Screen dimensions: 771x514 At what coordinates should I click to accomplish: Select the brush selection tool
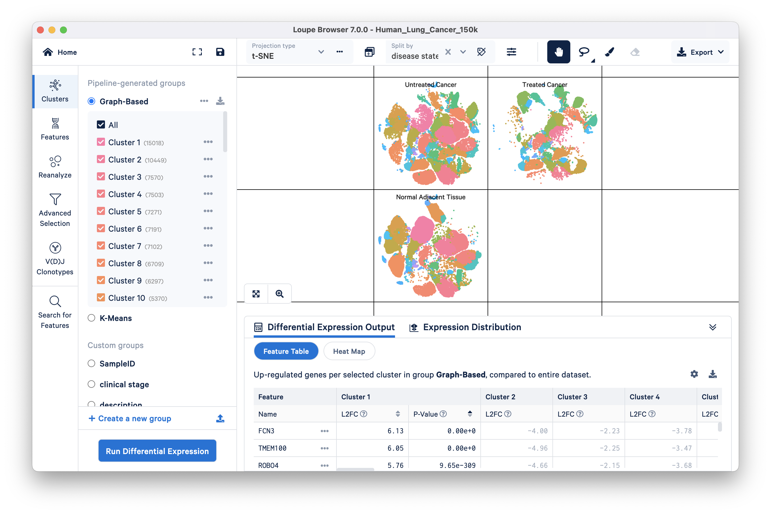coord(609,52)
